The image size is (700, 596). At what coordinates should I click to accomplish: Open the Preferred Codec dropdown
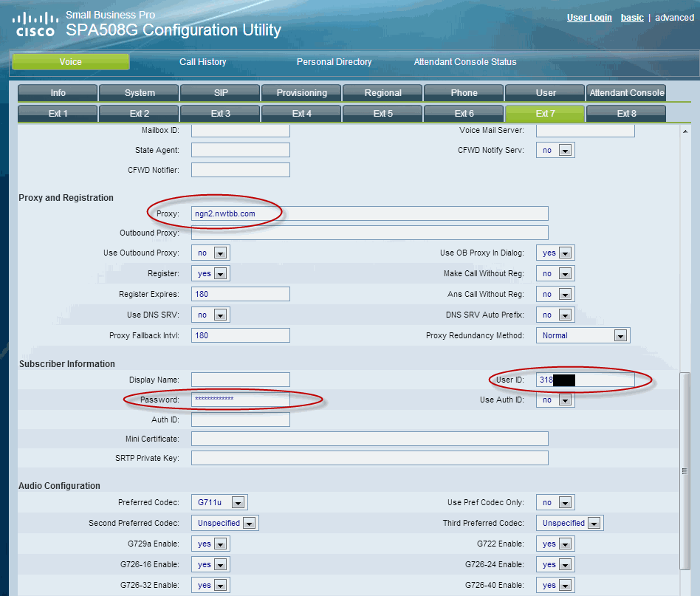pos(219,502)
